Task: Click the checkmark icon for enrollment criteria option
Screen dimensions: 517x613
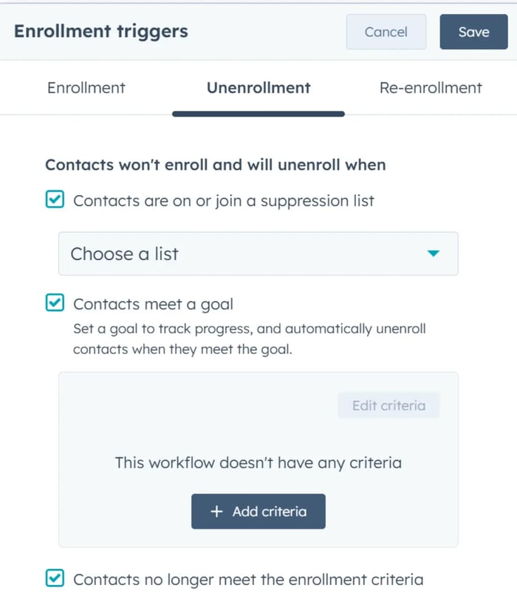Action: tap(54, 578)
